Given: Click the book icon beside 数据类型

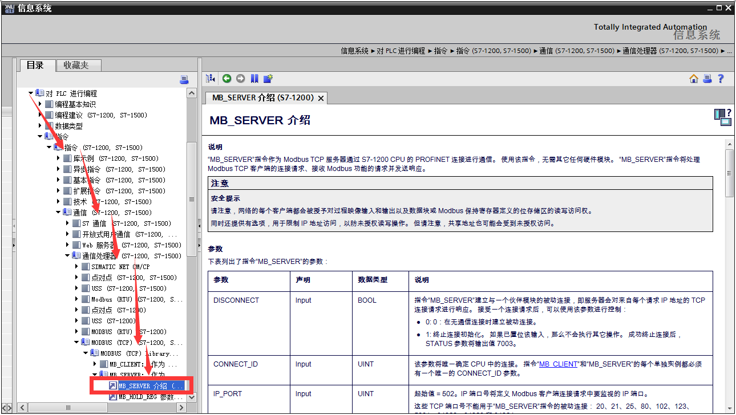Looking at the screenshot, I should point(49,126).
